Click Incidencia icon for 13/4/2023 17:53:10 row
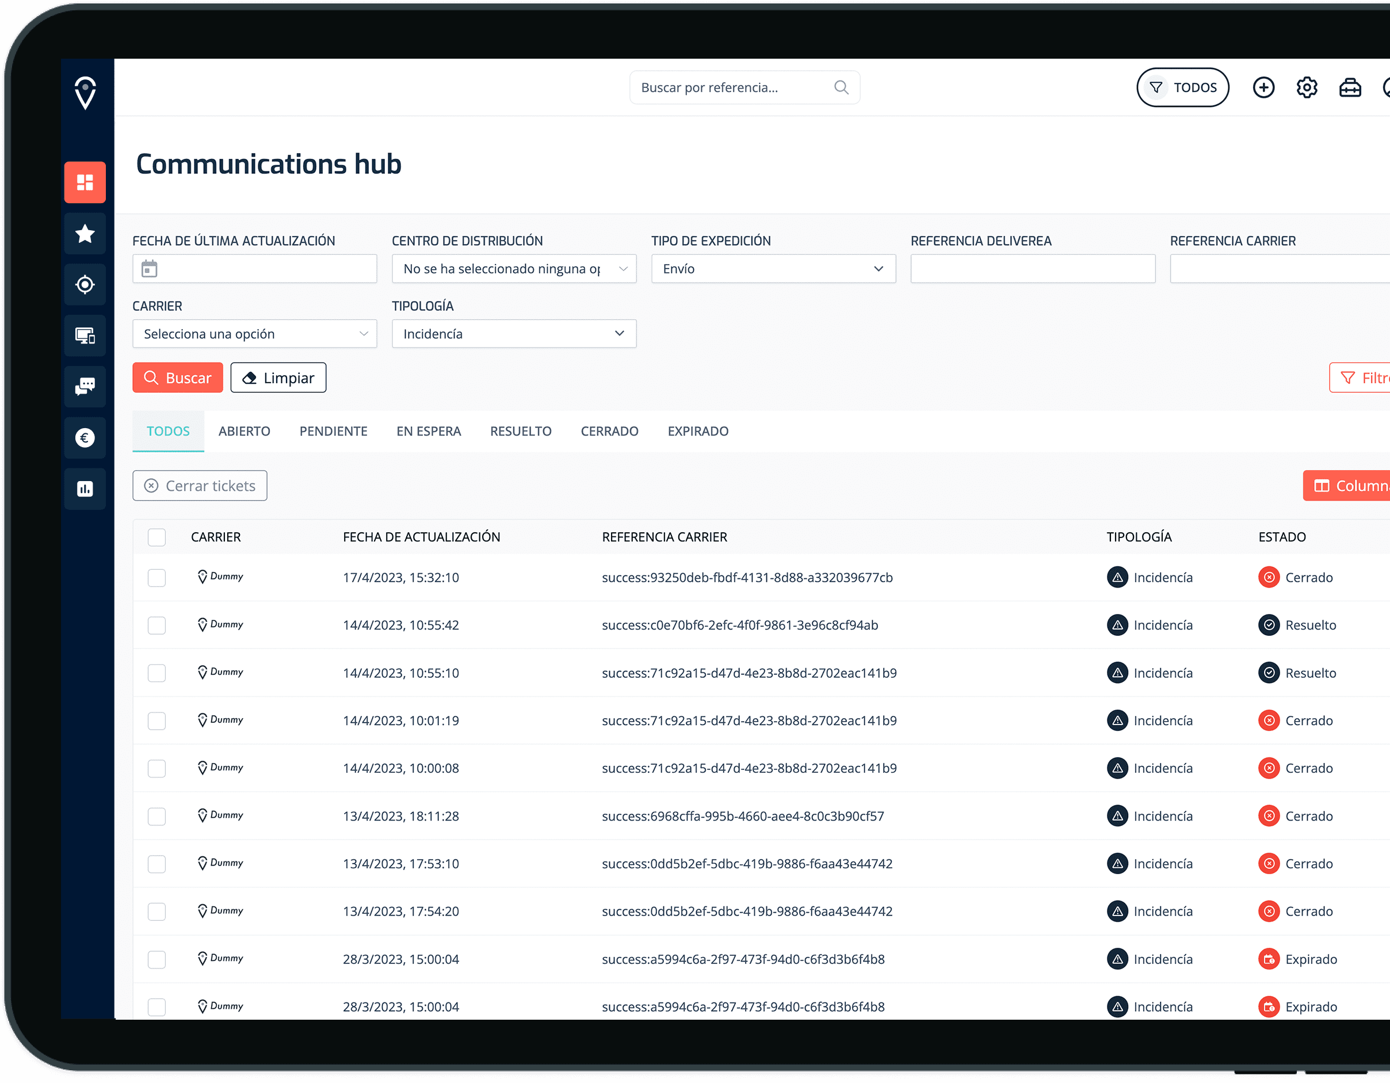The height and width of the screenshot is (1083, 1390). click(x=1117, y=863)
